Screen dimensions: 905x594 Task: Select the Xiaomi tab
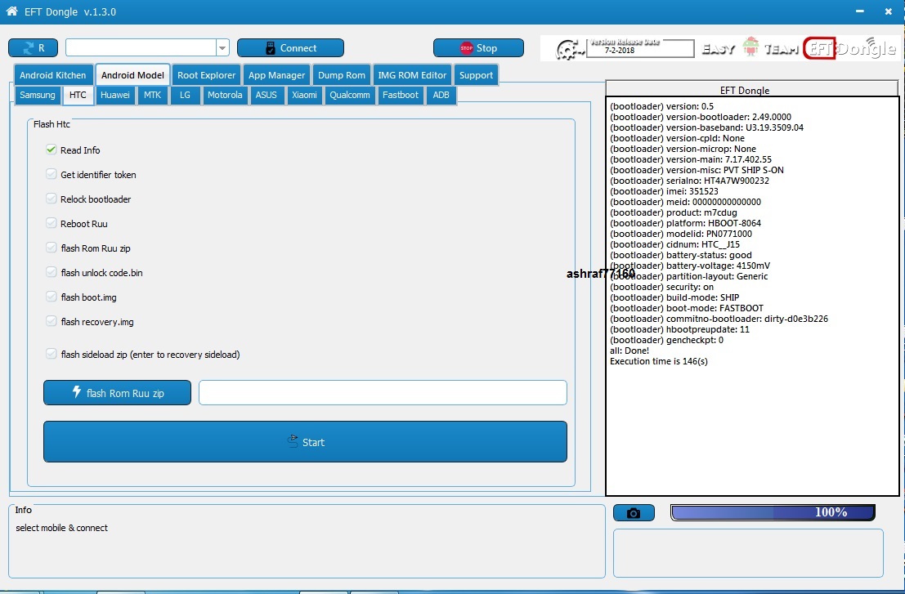(304, 95)
